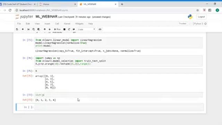Open the Edit menu

pyautogui.click(x=28, y=24)
